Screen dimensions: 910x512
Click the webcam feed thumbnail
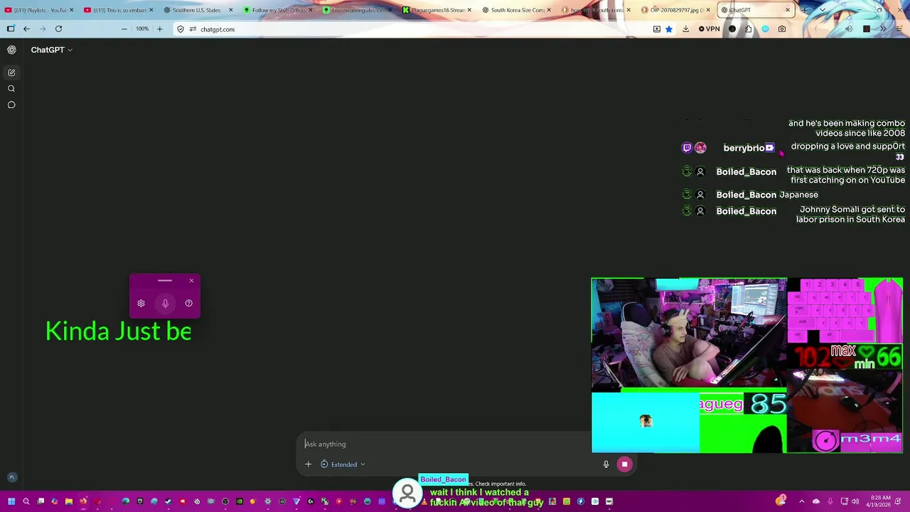(690, 334)
